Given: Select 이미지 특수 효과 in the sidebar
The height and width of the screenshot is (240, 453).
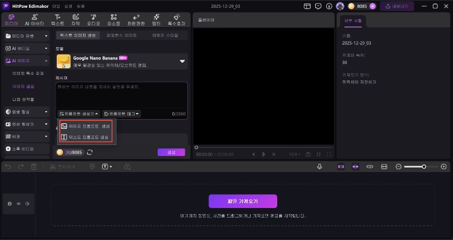Looking at the screenshot, I should click(28, 73).
